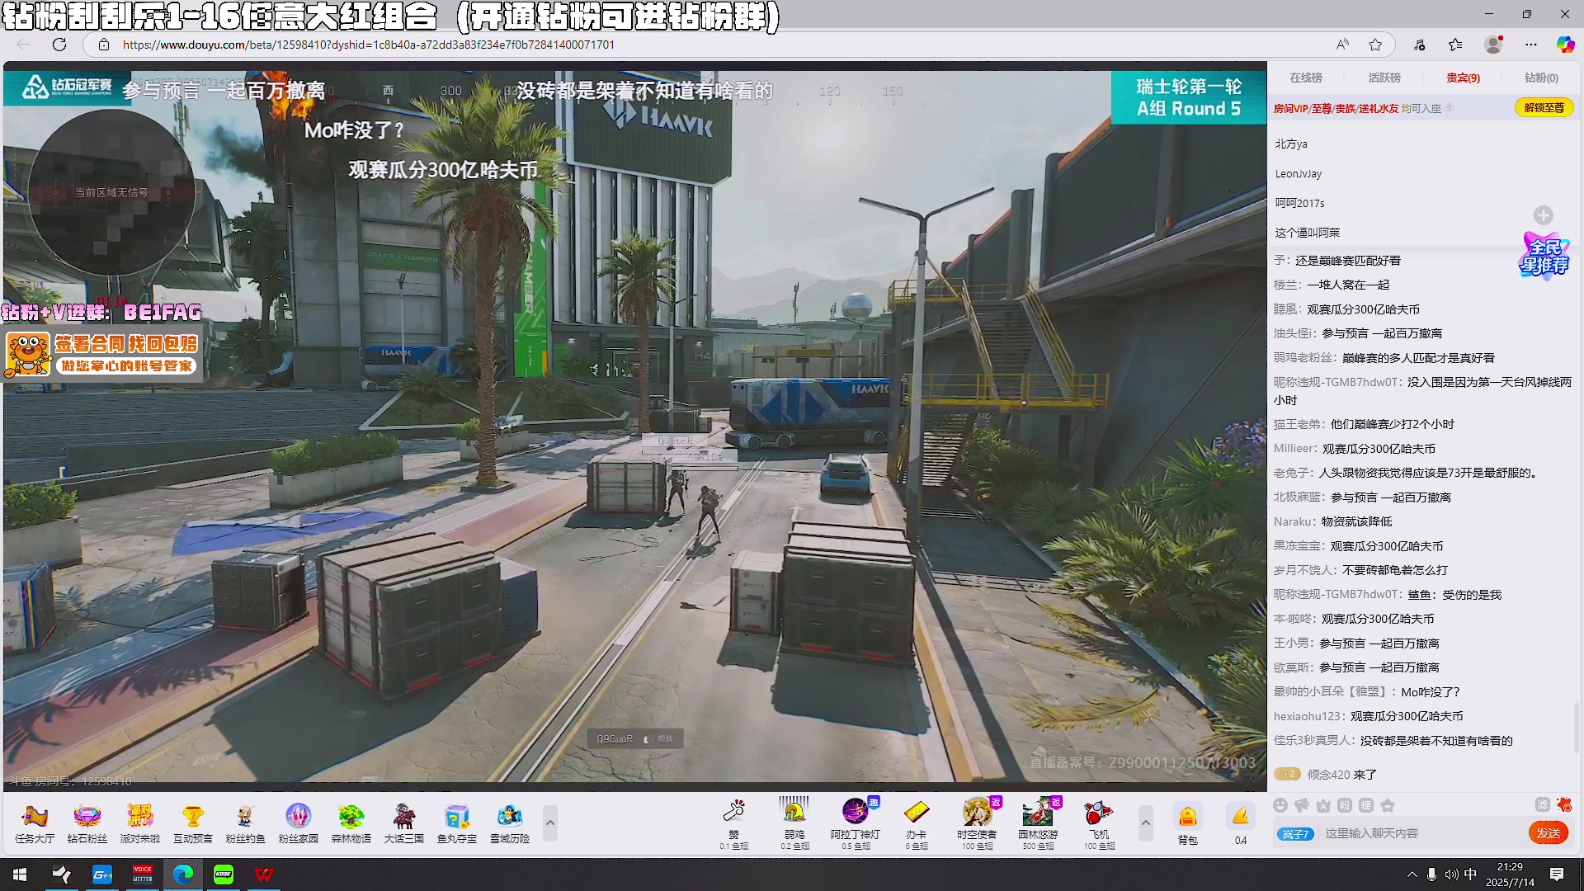Click megaphone icon in chat toolbar

pyautogui.click(x=1301, y=805)
